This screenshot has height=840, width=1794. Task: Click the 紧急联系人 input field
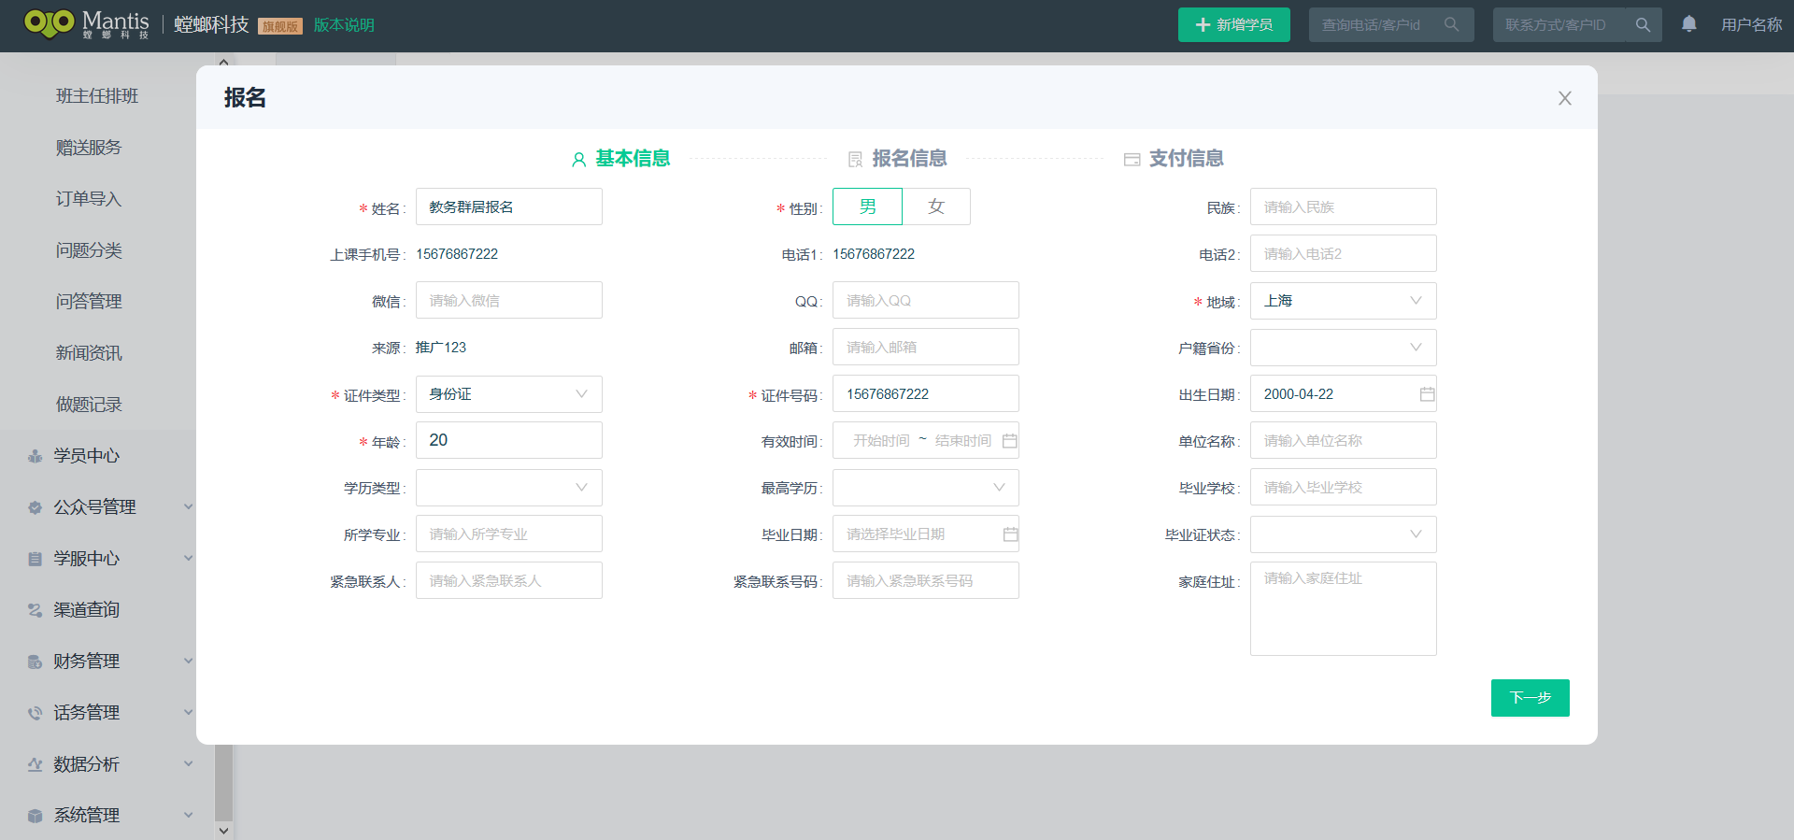(508, 580)
